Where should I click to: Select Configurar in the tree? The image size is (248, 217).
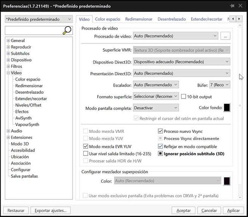click(20, 170)
